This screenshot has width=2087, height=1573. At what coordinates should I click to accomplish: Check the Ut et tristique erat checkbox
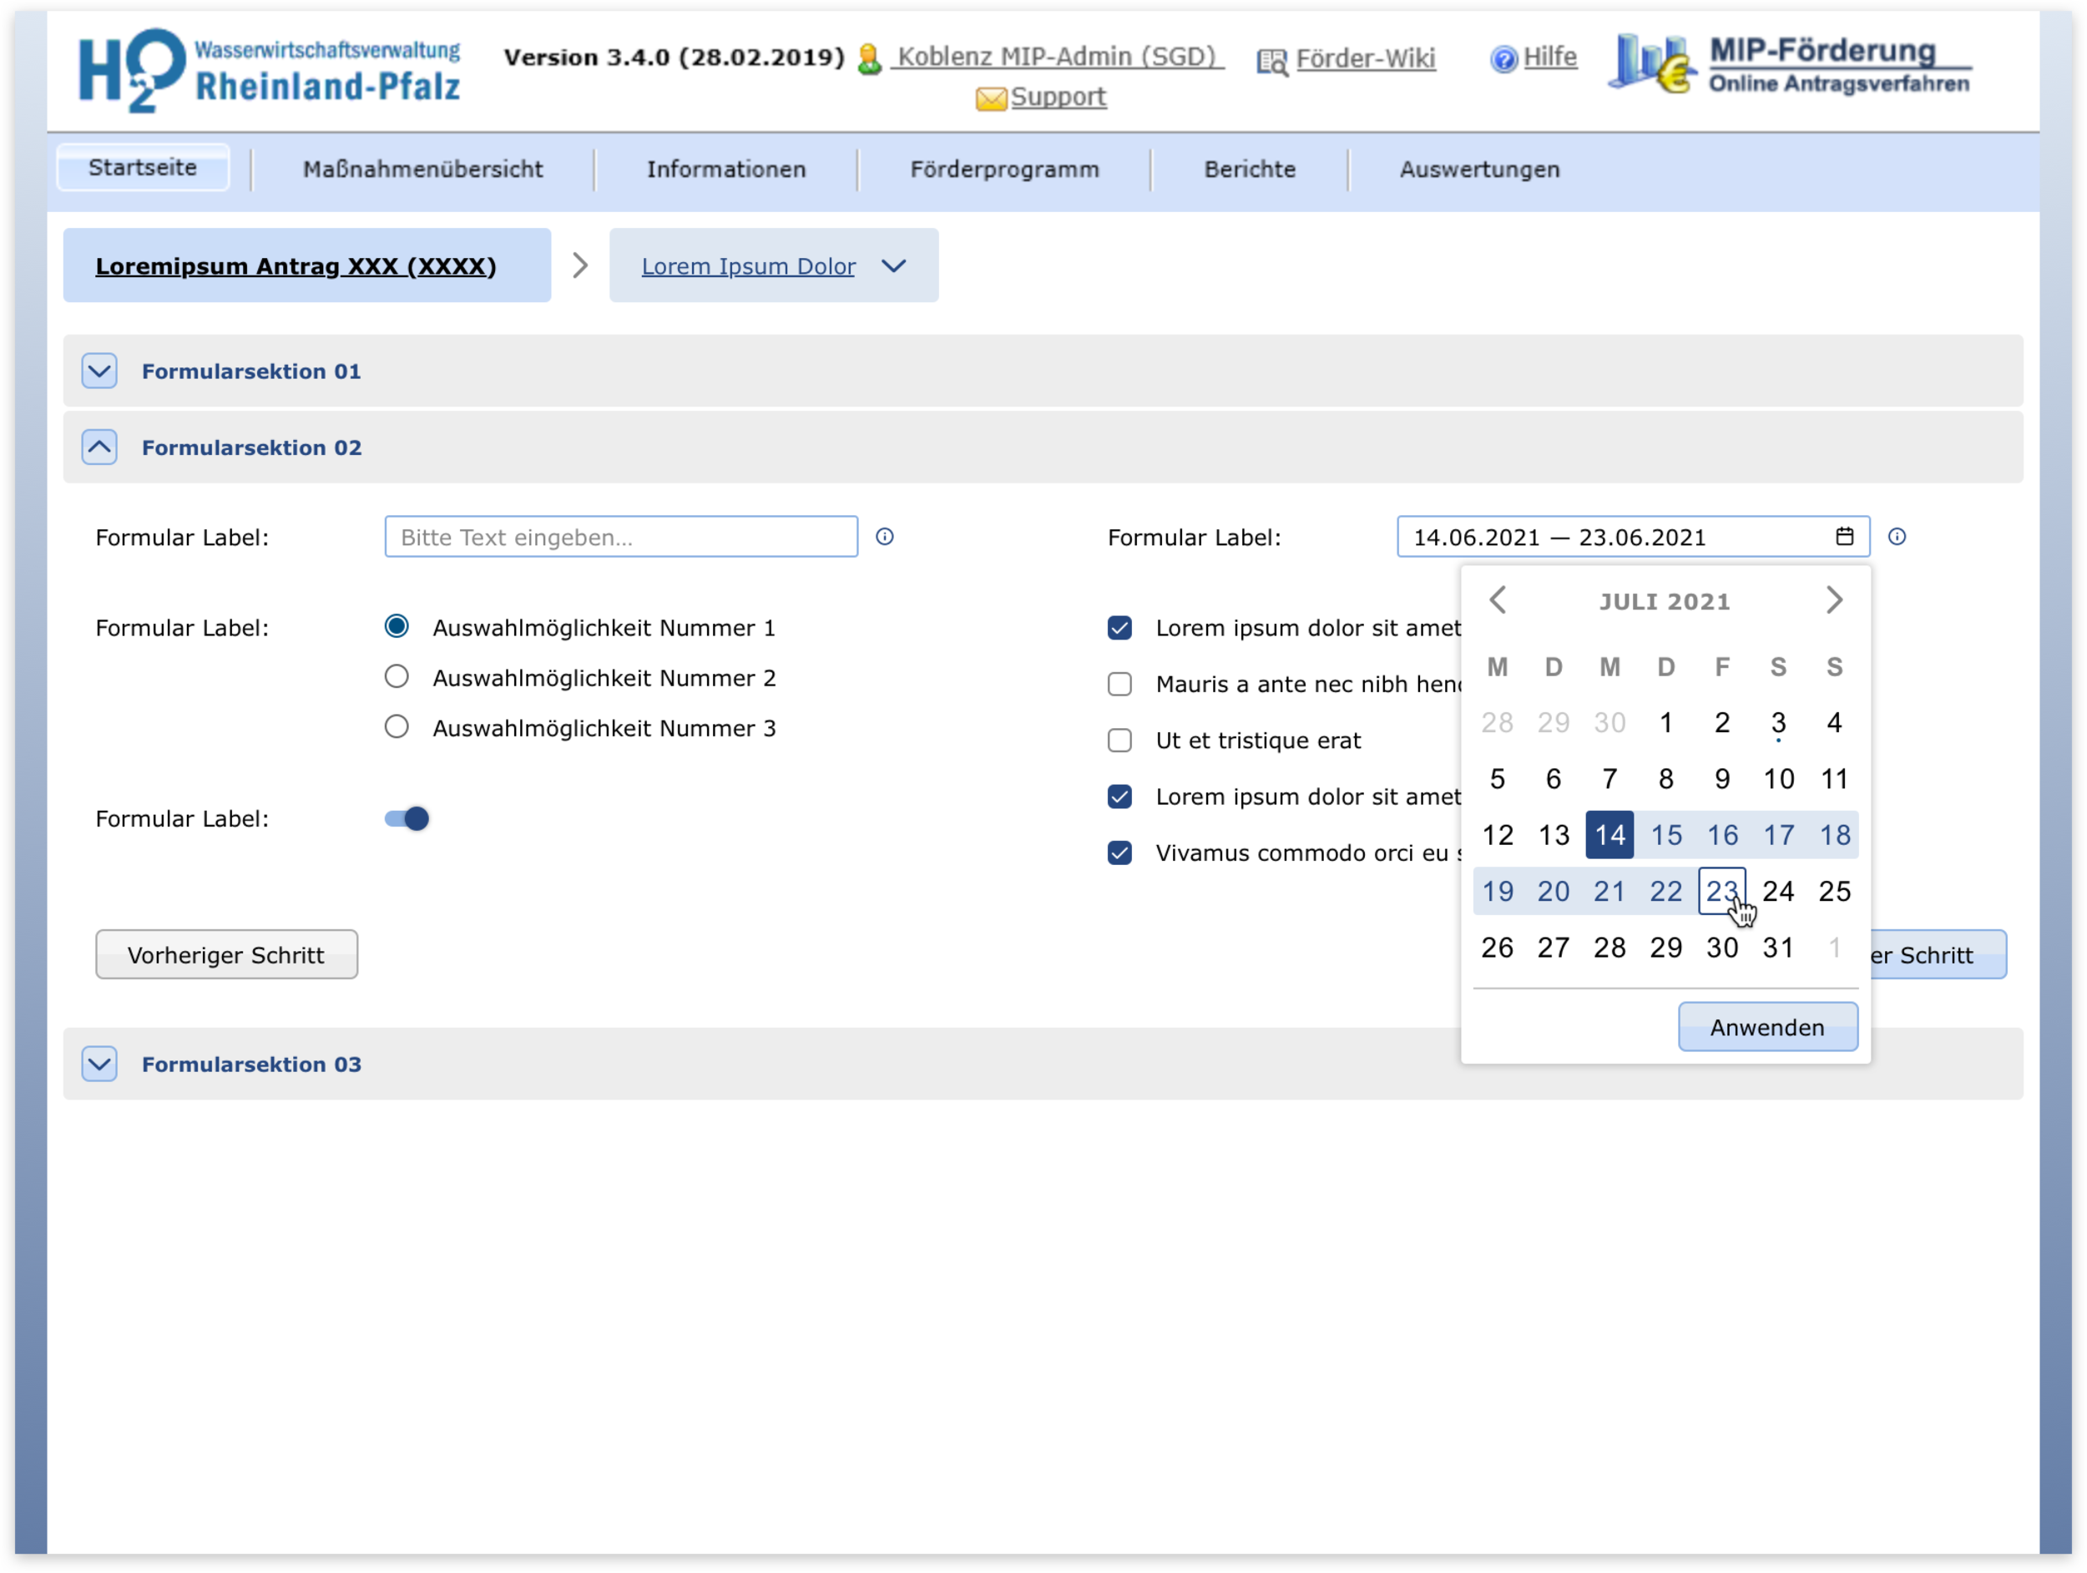point(1119,740)
